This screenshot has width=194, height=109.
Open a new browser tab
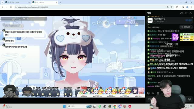60,2
